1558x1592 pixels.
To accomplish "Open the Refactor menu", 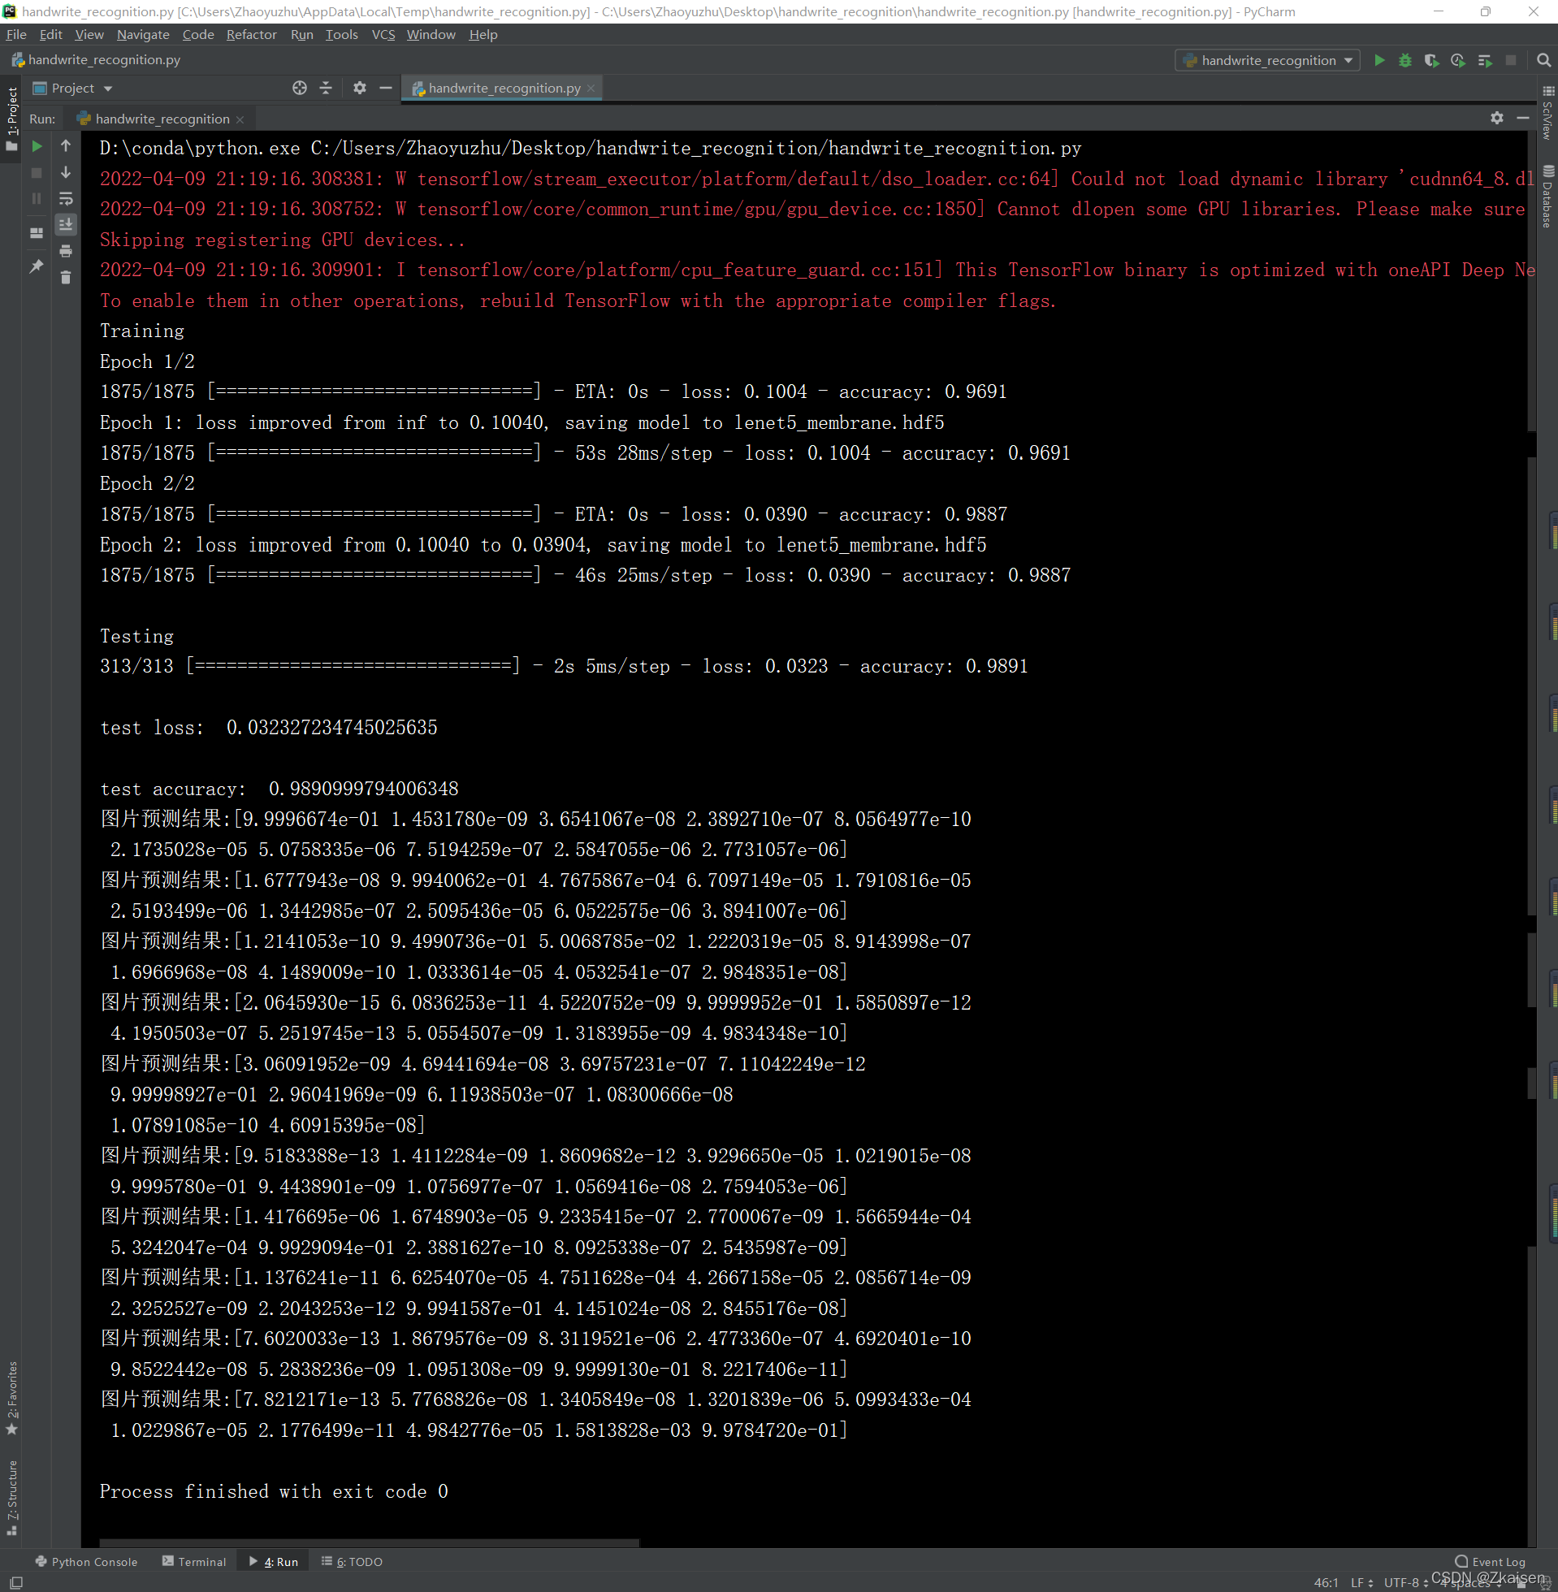I will coord(251,34).
